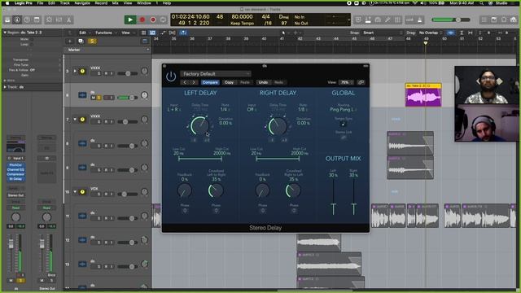Add a new track with plus button
The height and width of the screenshot is (293, 521).
click(70, 42)
